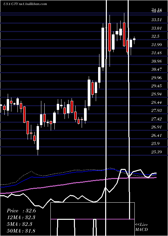Click the 'USA GTY ns1.bullkhan.com' header text

point(25,4)
